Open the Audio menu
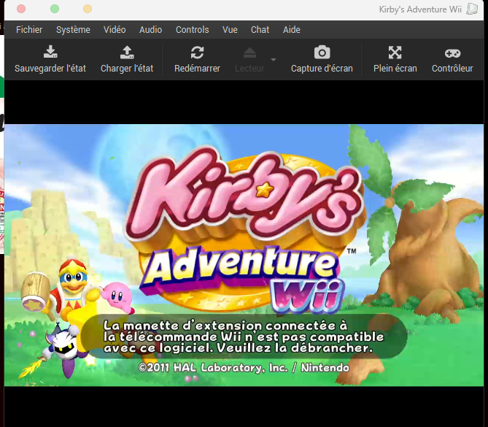This screenshot has height=427, width=488. pyautogui.click(x=151, y=30)
